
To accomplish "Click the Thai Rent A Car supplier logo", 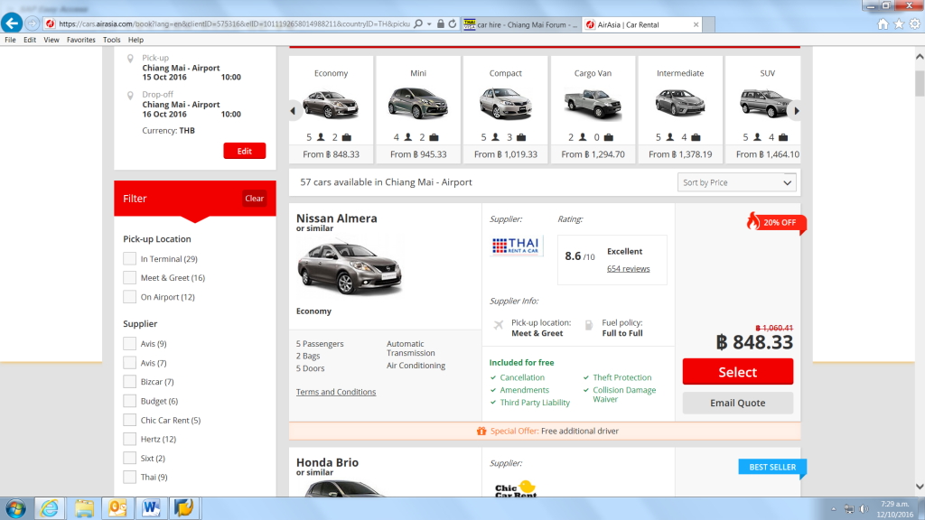I will (516, 246).
